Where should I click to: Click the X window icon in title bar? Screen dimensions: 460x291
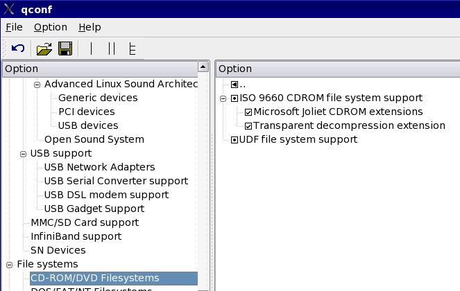point(9,9)
